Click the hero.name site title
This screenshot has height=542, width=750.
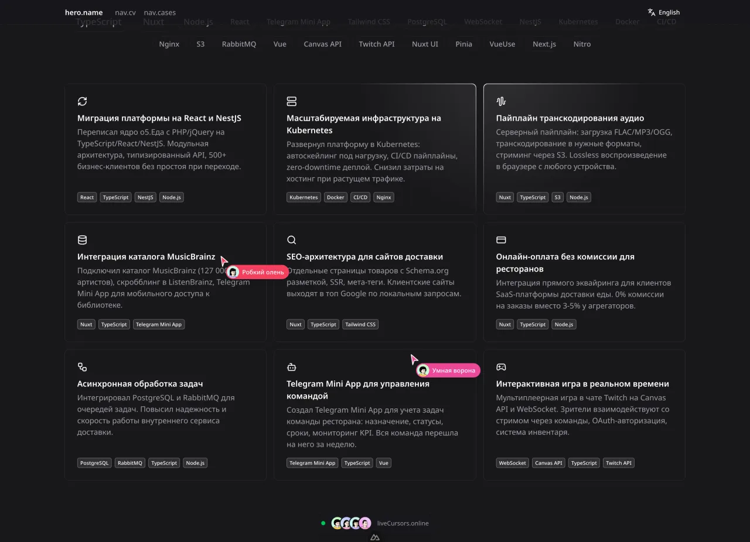point(84,12)
